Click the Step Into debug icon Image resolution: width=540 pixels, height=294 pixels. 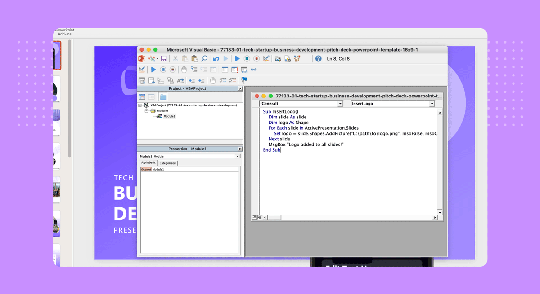point(194,70)
